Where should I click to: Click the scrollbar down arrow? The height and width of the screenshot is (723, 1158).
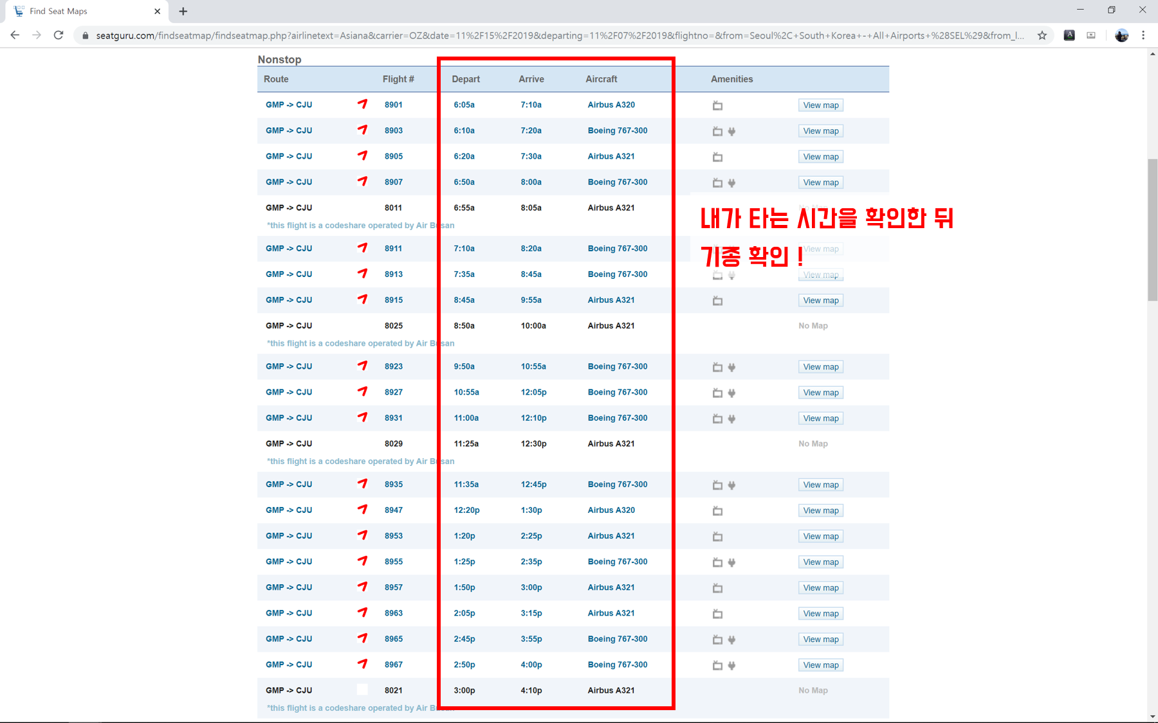click(x=1152, y=717)
